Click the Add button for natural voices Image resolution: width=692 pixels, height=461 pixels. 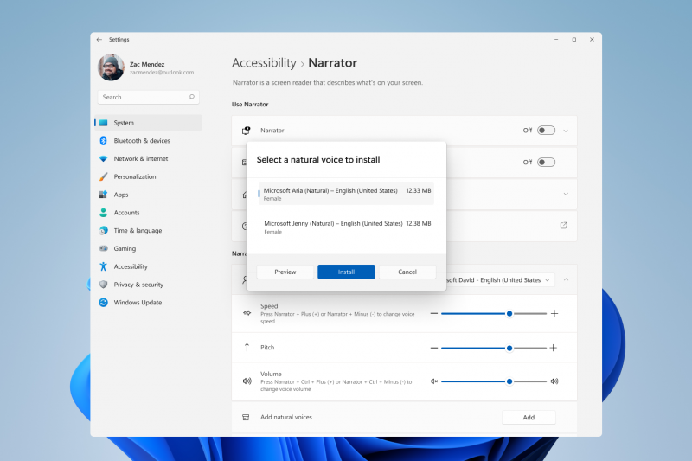click(x=529, y=418)
